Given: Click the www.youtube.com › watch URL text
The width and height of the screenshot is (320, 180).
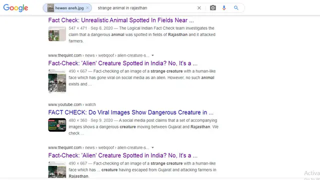Looking at the screenshot, I should click(x=72, y=104).
